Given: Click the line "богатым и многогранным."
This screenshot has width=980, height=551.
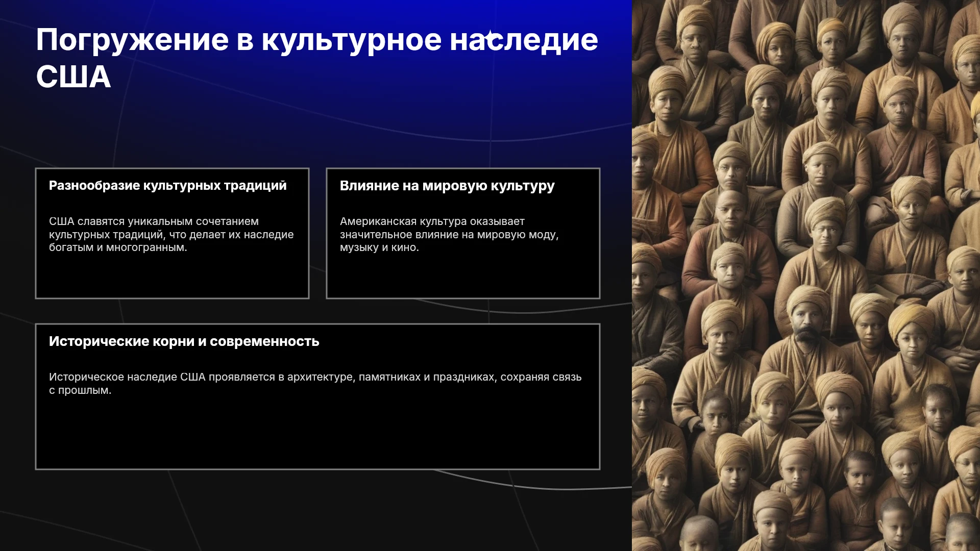Looking at the screenshot, I should point(118,248).
